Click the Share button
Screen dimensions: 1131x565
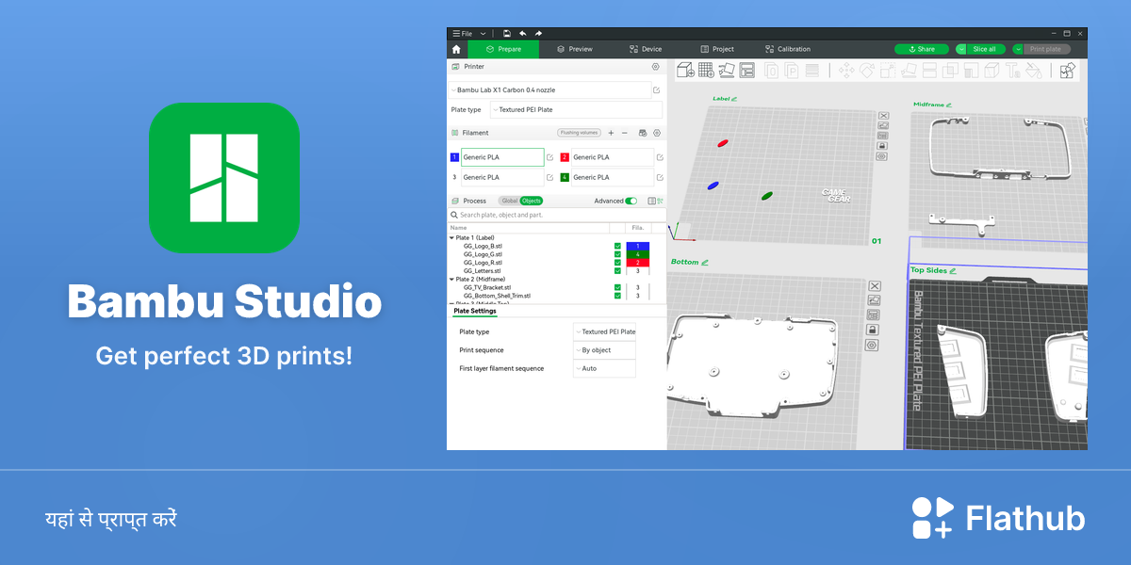922,49
